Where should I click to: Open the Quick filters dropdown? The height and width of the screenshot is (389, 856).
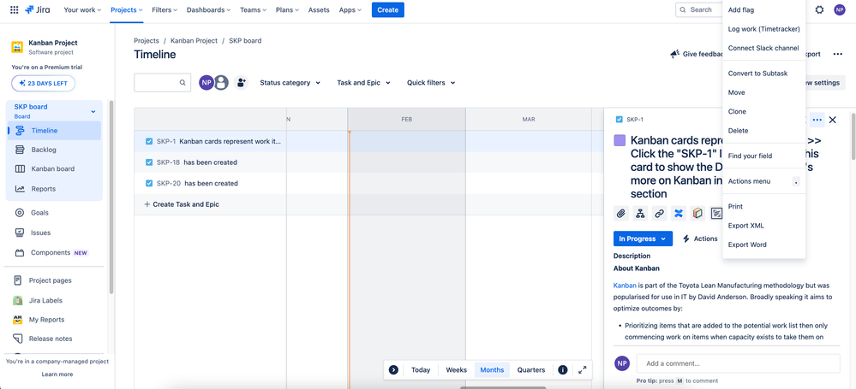pyautogui.click(x=431, y=83)
